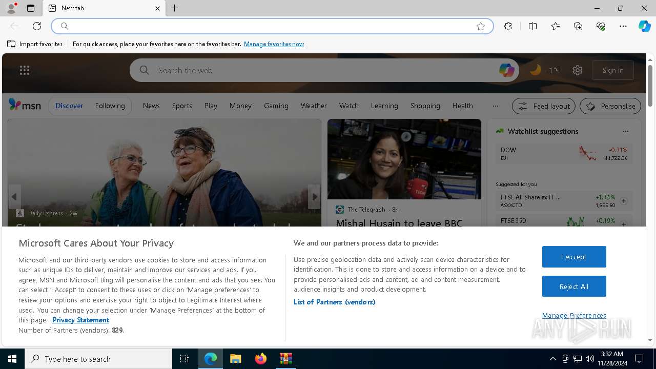656x369 pixels.
Task: Go to previous carousel story
Action: point(14,197)
